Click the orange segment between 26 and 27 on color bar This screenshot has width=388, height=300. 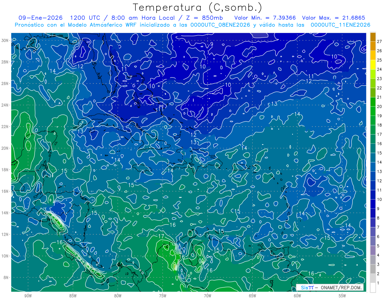point(373,46)
